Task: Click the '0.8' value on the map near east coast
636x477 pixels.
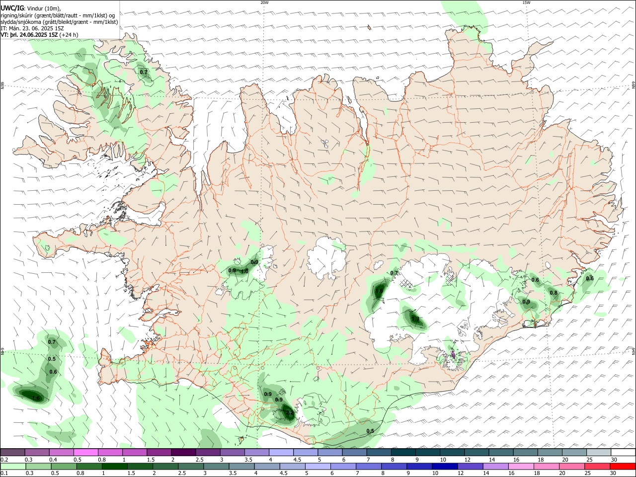Action: coord(554,293)
